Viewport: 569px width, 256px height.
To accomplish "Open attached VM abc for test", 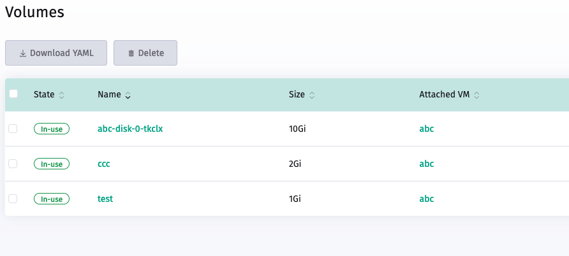I will (426, 199).
